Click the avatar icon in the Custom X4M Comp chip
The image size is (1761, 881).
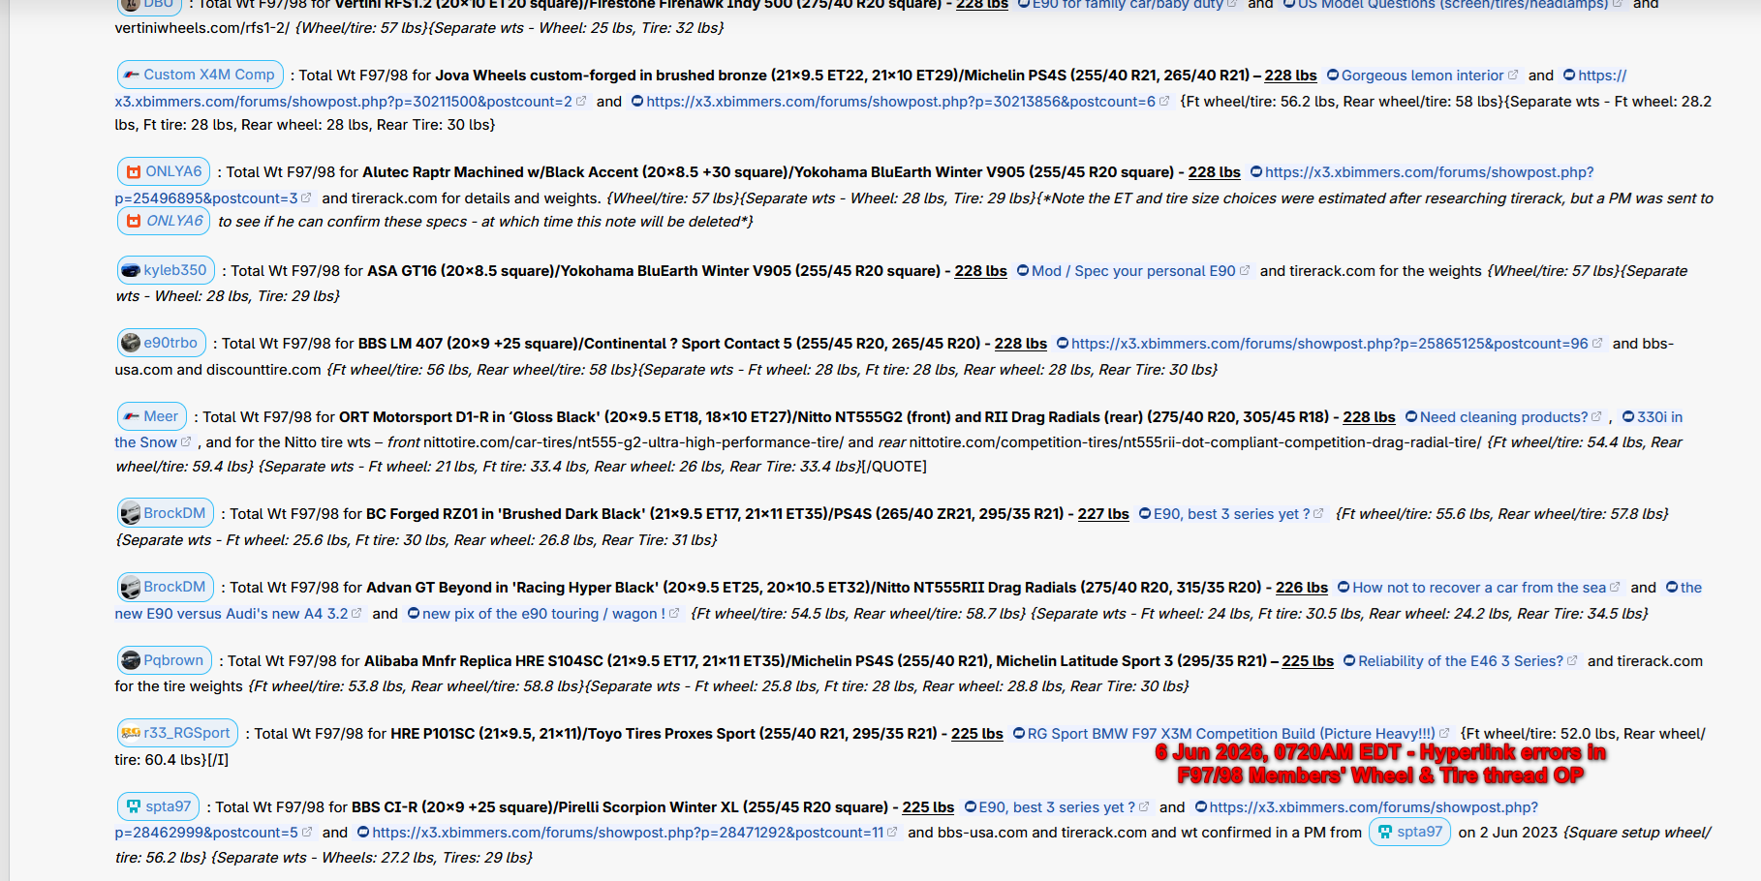pyautogui.click(x=131, y=76)
